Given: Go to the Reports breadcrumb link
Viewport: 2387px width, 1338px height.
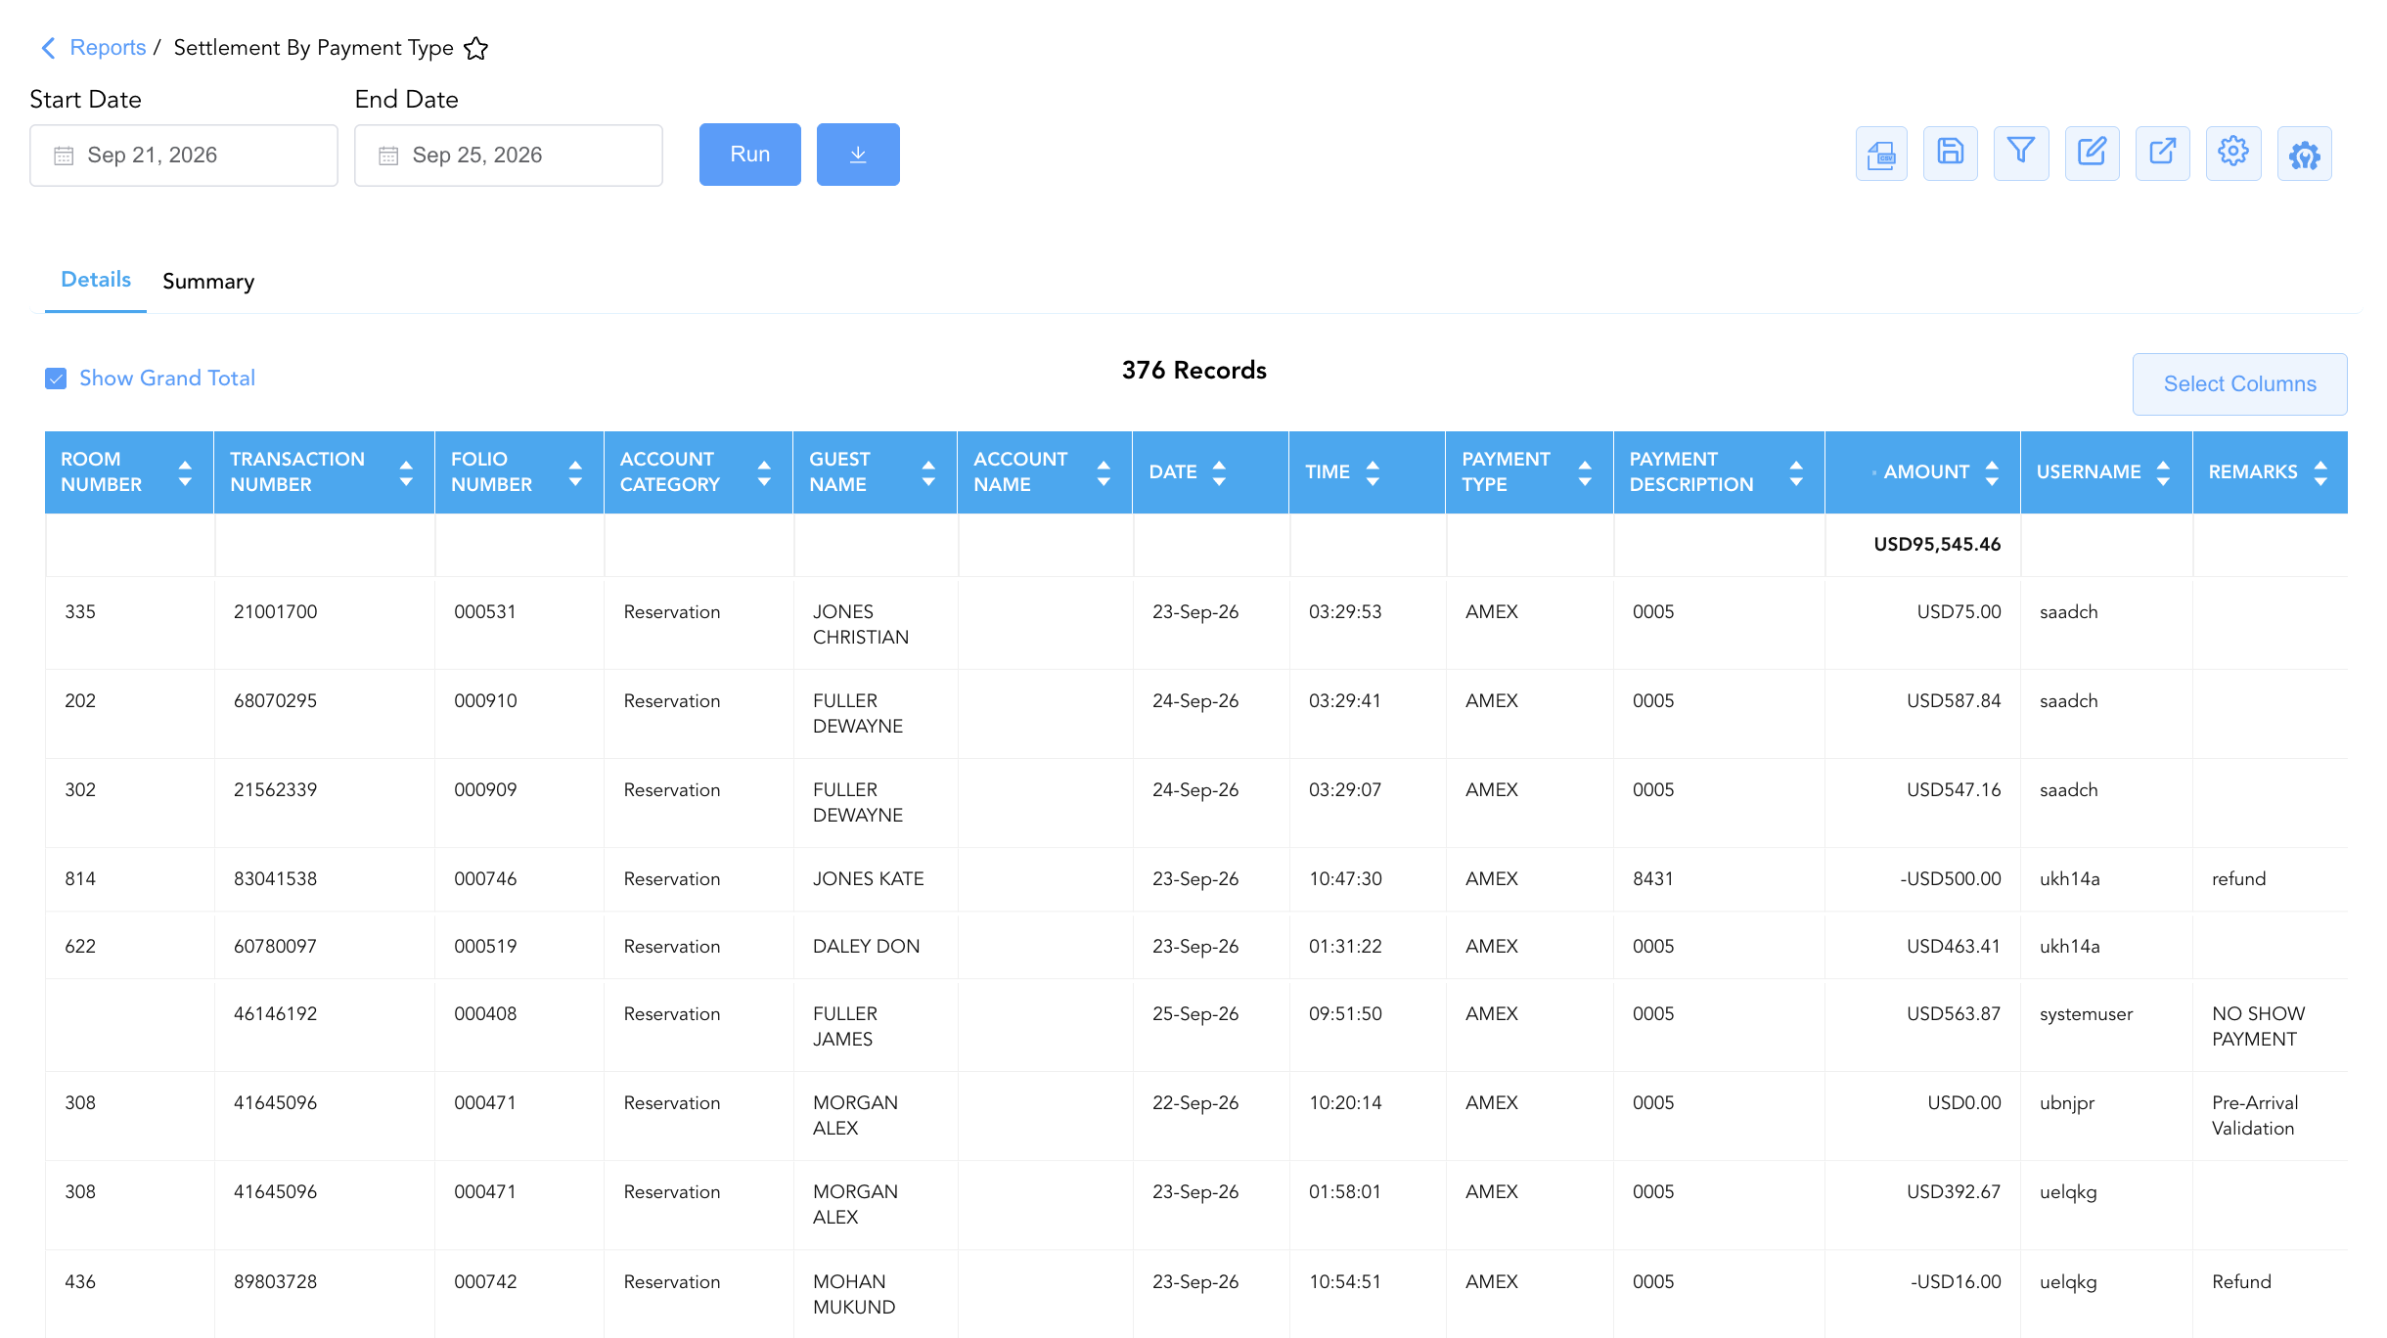Looking at the screenshot, I should (108, 48).
